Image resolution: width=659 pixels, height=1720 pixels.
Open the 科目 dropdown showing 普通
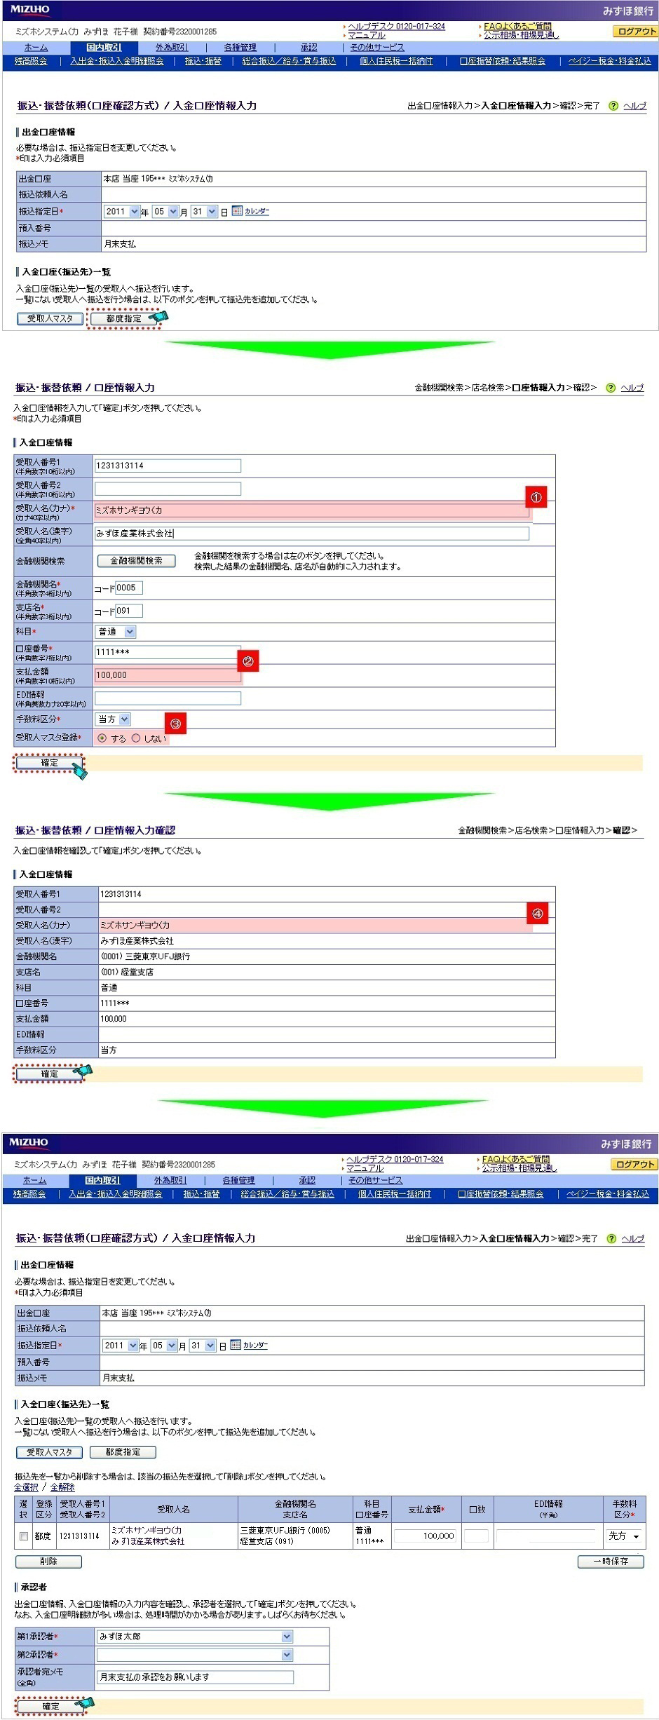[116, 632]
